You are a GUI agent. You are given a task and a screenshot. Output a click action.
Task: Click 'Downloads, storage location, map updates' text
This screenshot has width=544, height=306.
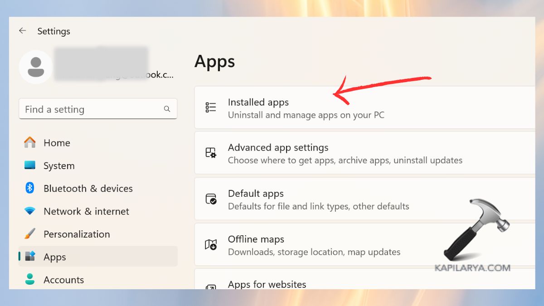coord(314,252)
